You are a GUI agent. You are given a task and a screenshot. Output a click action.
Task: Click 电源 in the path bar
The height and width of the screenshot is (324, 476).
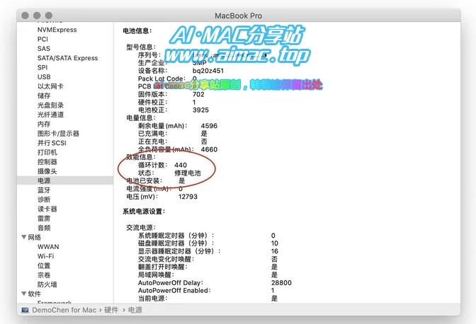135,310
